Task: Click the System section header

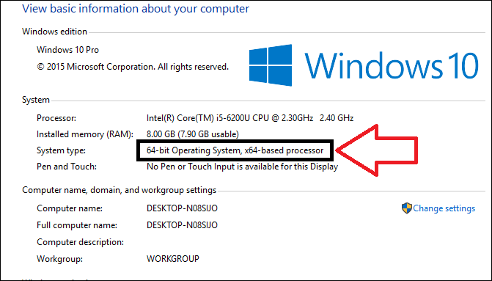Action: 36,100
